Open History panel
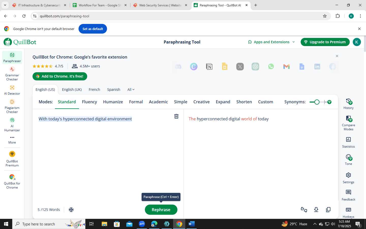 point(348,104)
